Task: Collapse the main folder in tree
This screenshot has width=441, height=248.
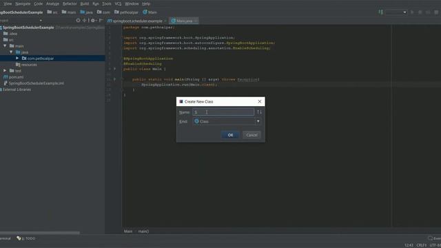Action: (x=5, y=46)
